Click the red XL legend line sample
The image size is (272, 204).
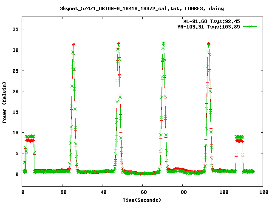250,21
